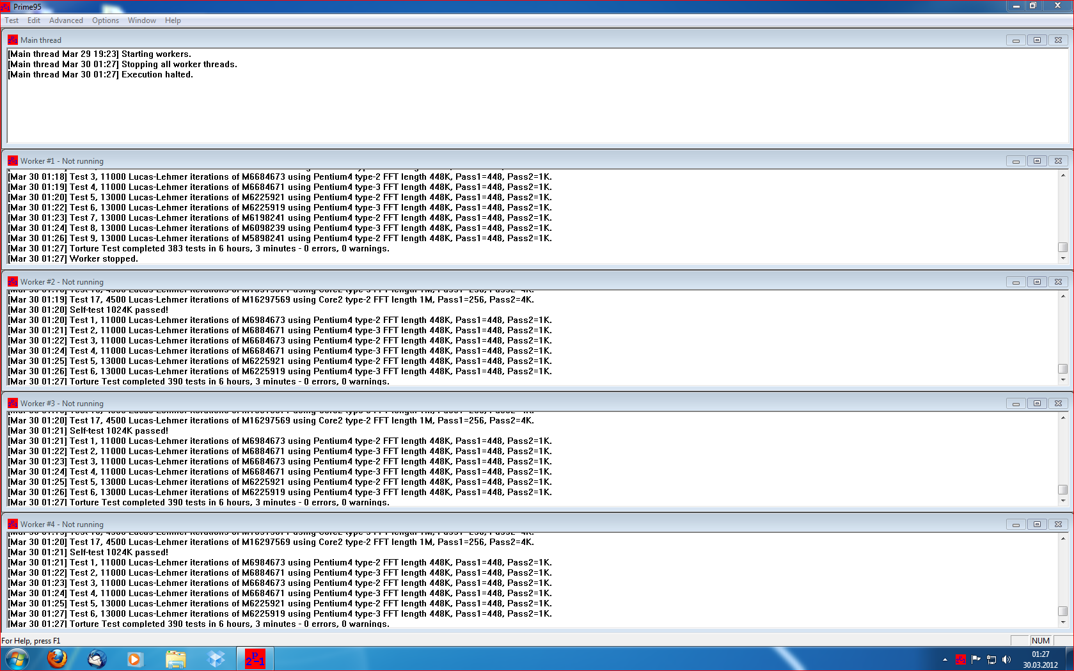
Task: Click Worker #2 scrollbar up arrow
Action: (1062, 296)
